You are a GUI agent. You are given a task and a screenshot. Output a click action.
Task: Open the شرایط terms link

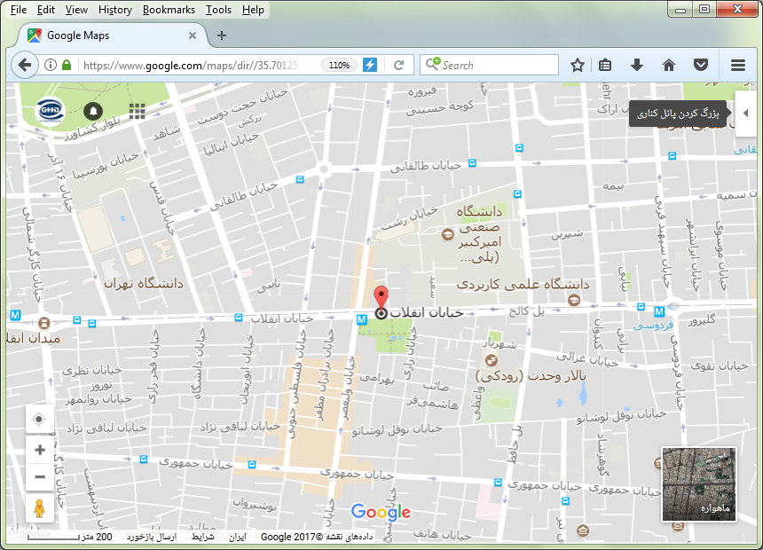point(203,537)
